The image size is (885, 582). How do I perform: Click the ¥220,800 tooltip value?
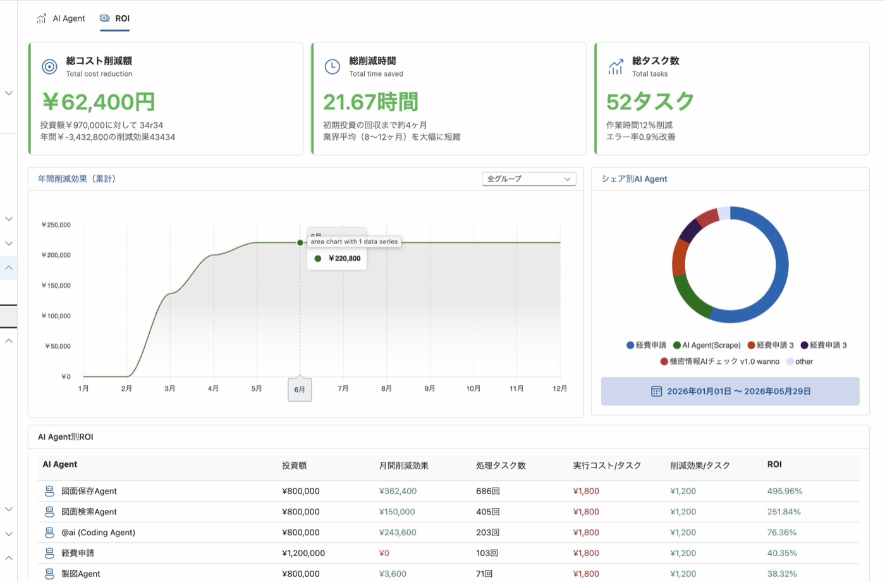click(345, 258)
